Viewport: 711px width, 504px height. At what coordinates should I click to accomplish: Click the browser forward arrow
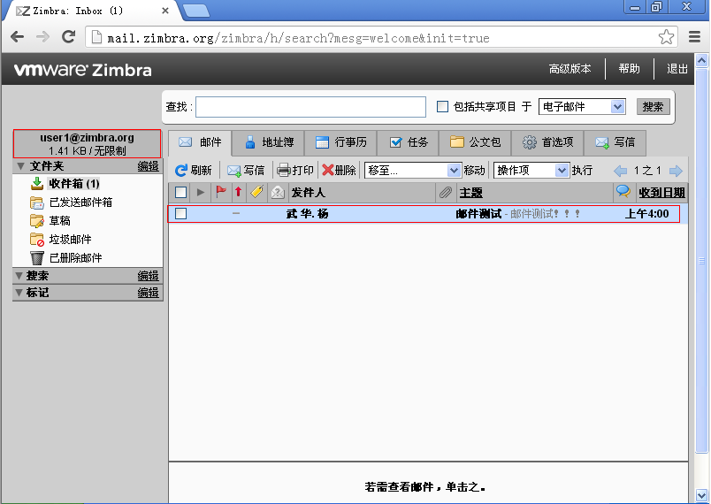[x=42, y=37]
